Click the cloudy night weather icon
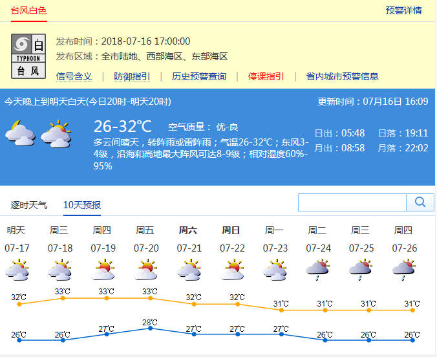Screen dimensions: 437x357 point(20,133)
